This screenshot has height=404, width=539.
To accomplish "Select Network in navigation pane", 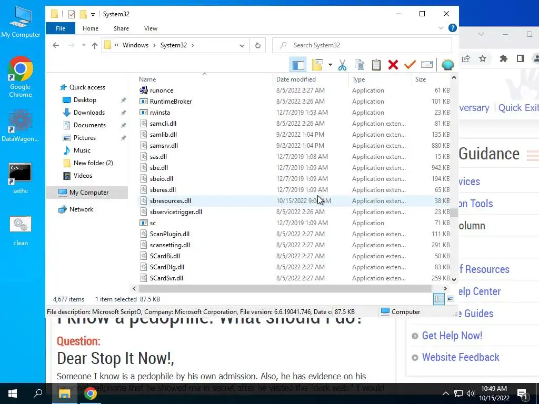I will click(x=81, y=209).
